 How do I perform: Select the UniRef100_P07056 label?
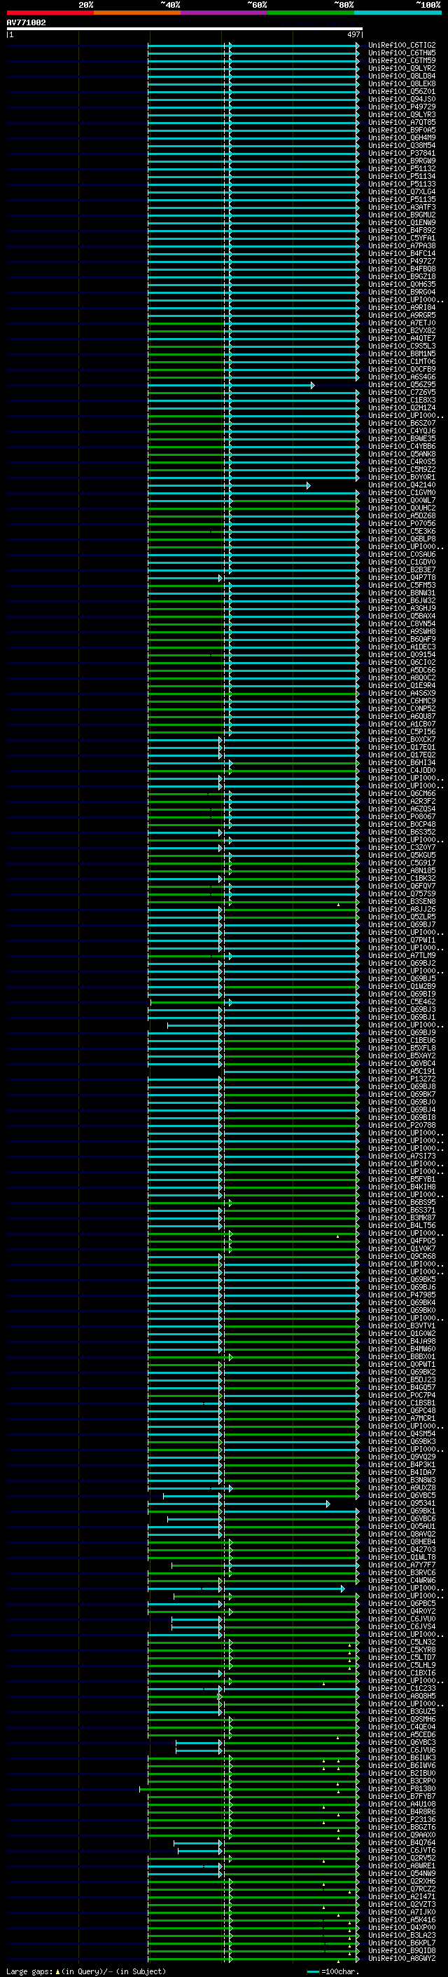402,523
